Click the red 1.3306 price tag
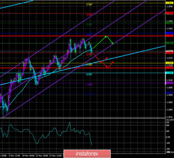 click(170, 53)
